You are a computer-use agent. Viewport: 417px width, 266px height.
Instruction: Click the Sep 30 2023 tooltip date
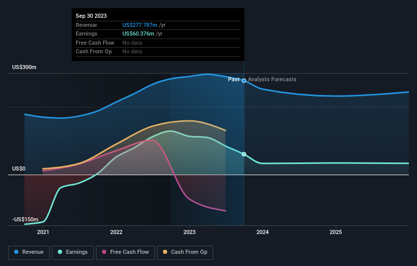[91, 16]
